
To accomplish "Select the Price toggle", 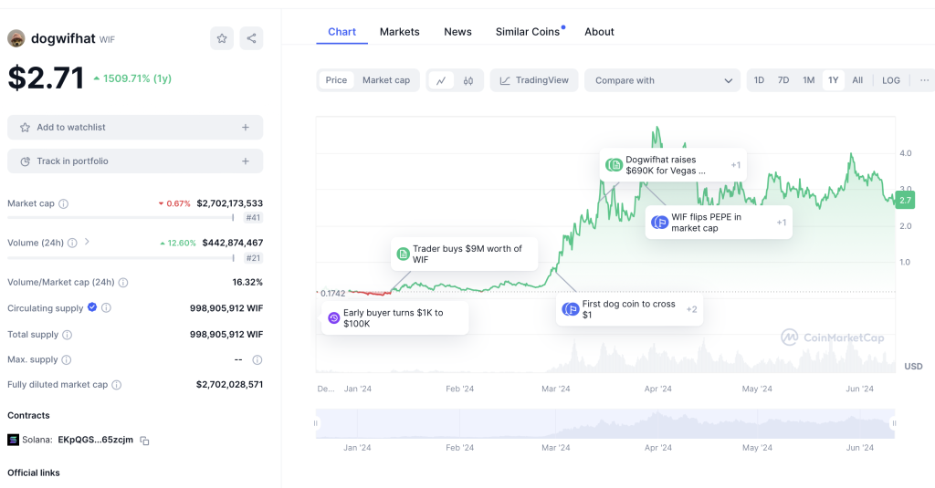I will [x=336, y=80].
